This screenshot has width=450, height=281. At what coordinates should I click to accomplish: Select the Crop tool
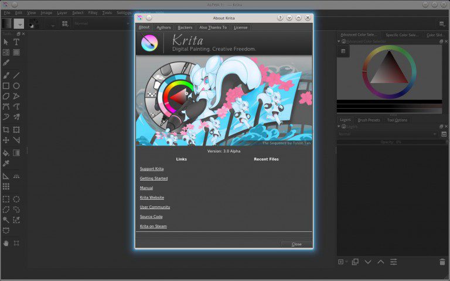click(x=6, y=130)
